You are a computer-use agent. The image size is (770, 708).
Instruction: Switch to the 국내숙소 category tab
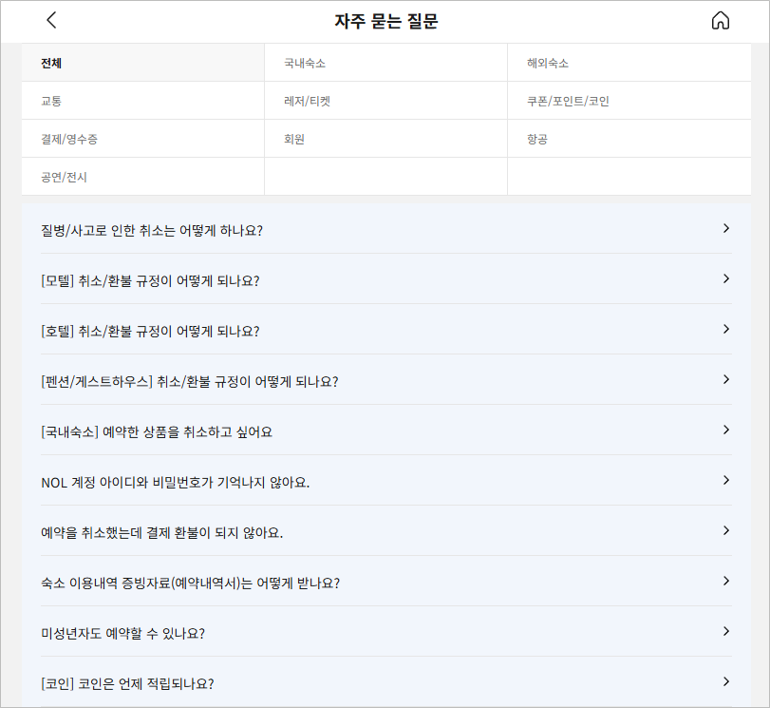(x=385, y=62)
